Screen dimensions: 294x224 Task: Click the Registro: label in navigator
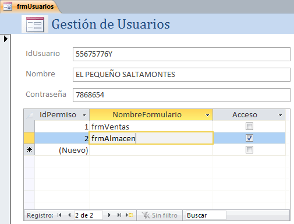pos(40,215)
